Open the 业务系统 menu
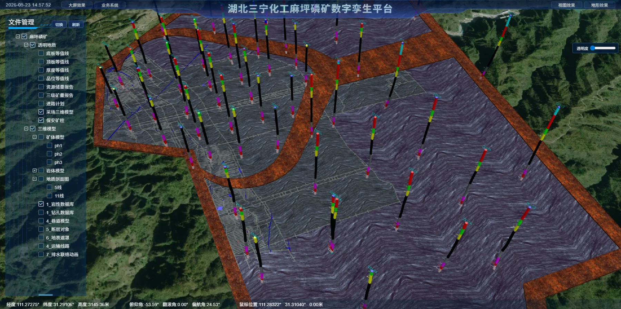Screen dimensions: 621x309 [110, 5]
